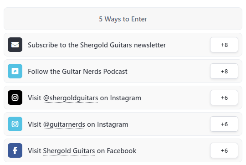This screenshot has height=165, width=246.
Task: Open the Shergold Guitars Facebook link
Action: tap(69, 151)
